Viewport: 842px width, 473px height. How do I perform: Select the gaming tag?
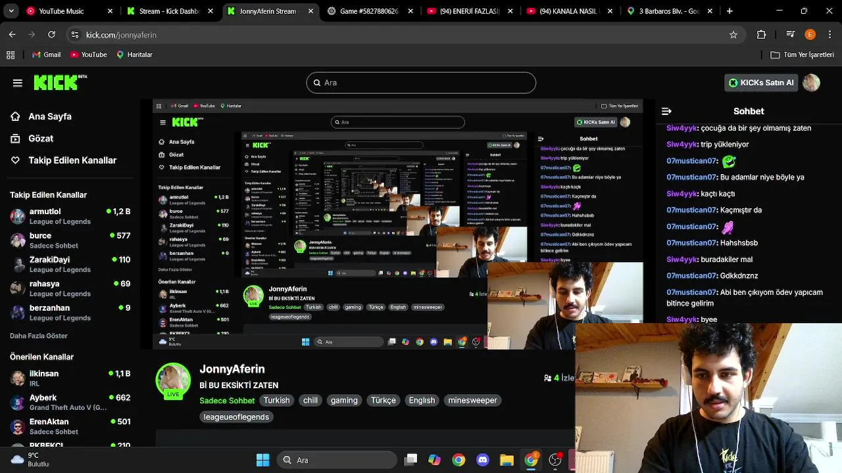coord(344,400)
